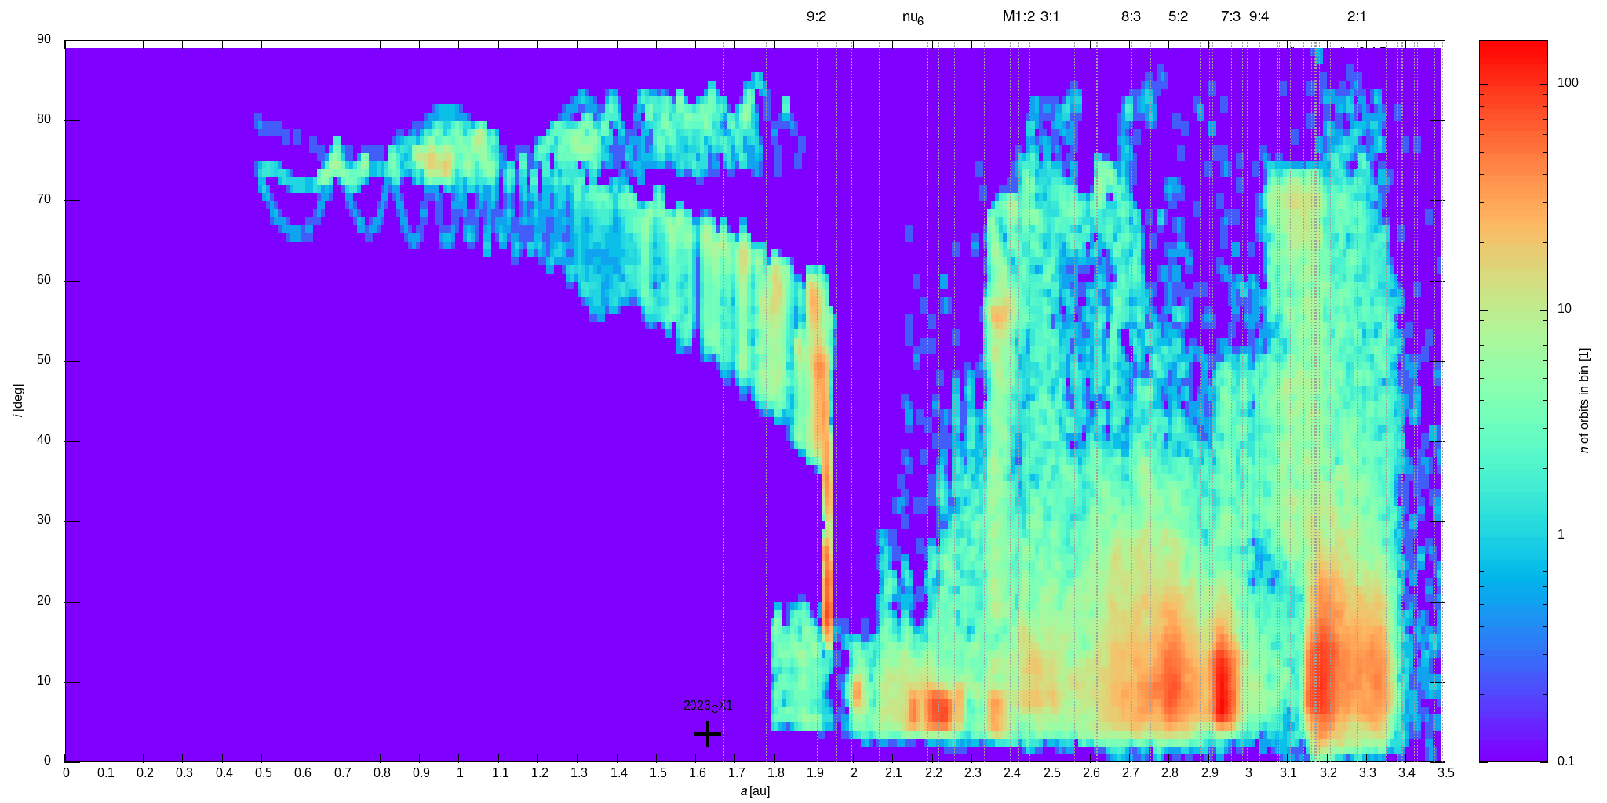The height and width of the screenshot is (803, 1607).
Task: Click the 'nu6' resonance label
Action: 913,18
